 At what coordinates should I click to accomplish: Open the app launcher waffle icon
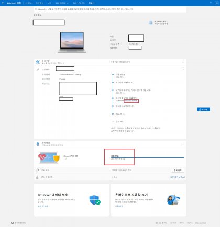click(3, 3)
